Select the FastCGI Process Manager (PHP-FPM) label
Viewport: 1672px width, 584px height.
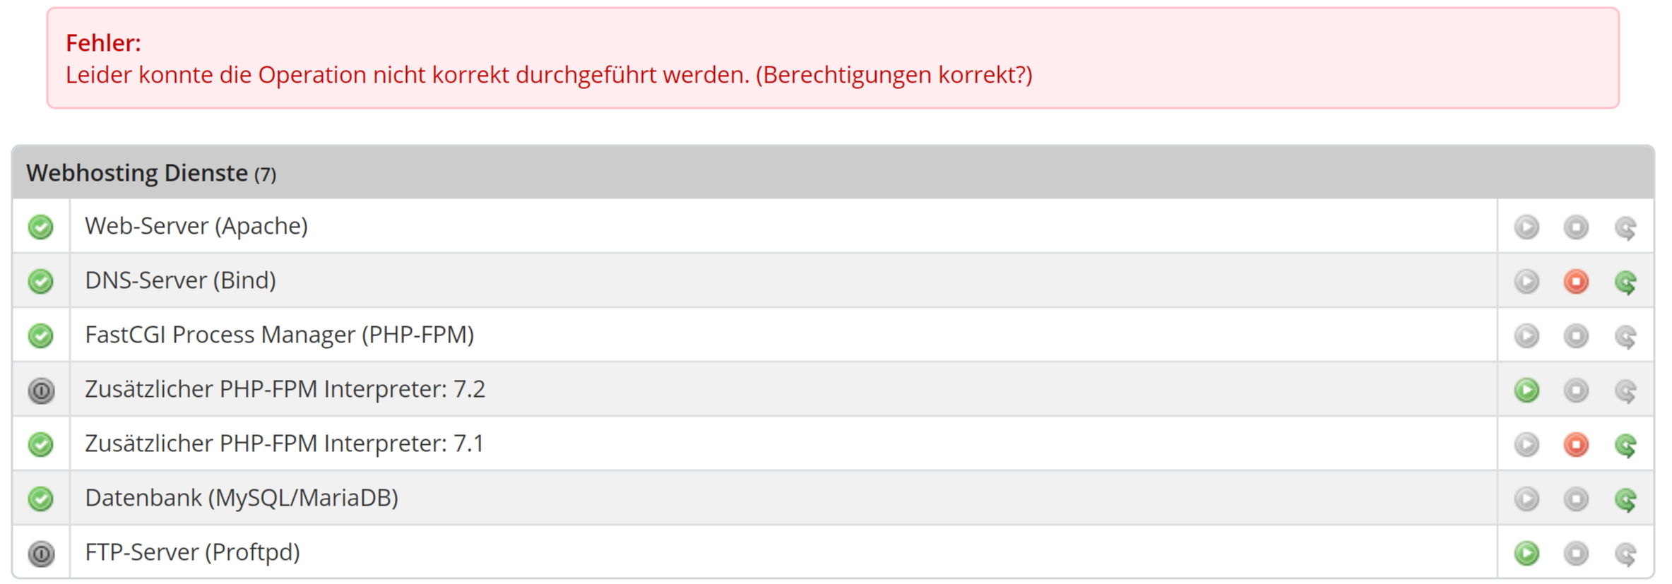click(x=279, y=335)
